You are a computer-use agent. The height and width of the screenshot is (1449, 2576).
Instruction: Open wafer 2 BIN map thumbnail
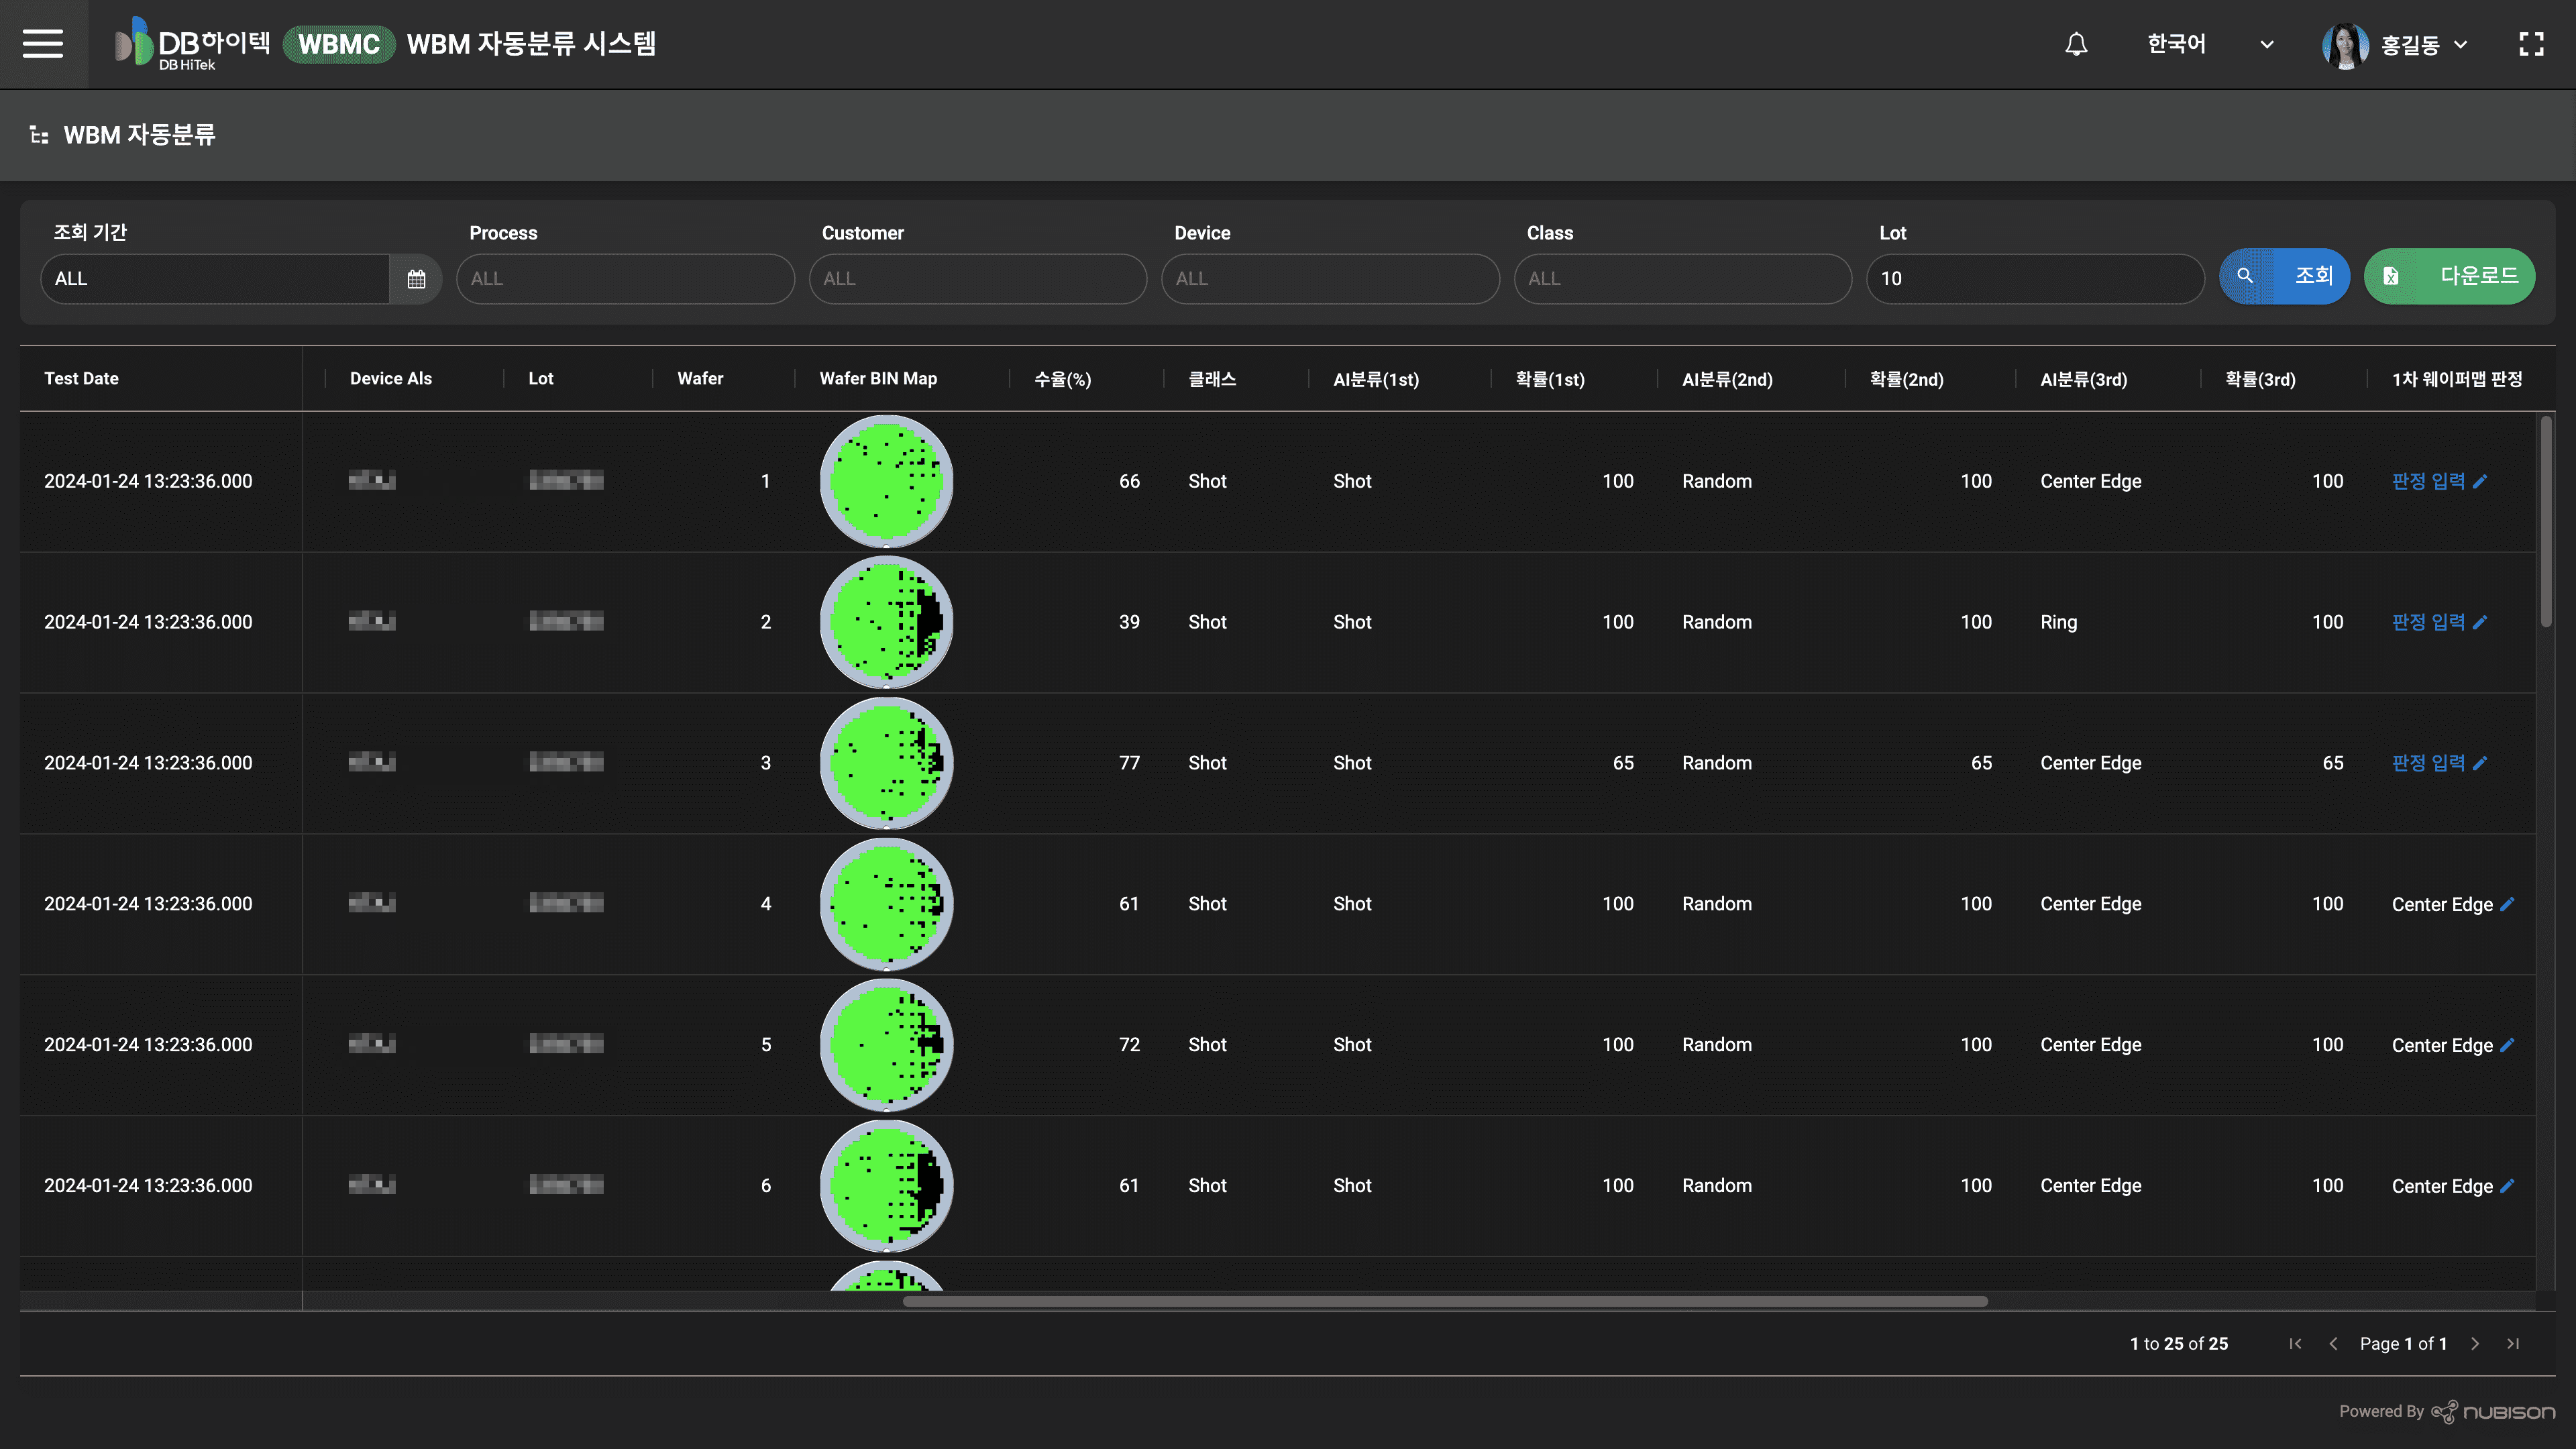[x=886, y=622]
